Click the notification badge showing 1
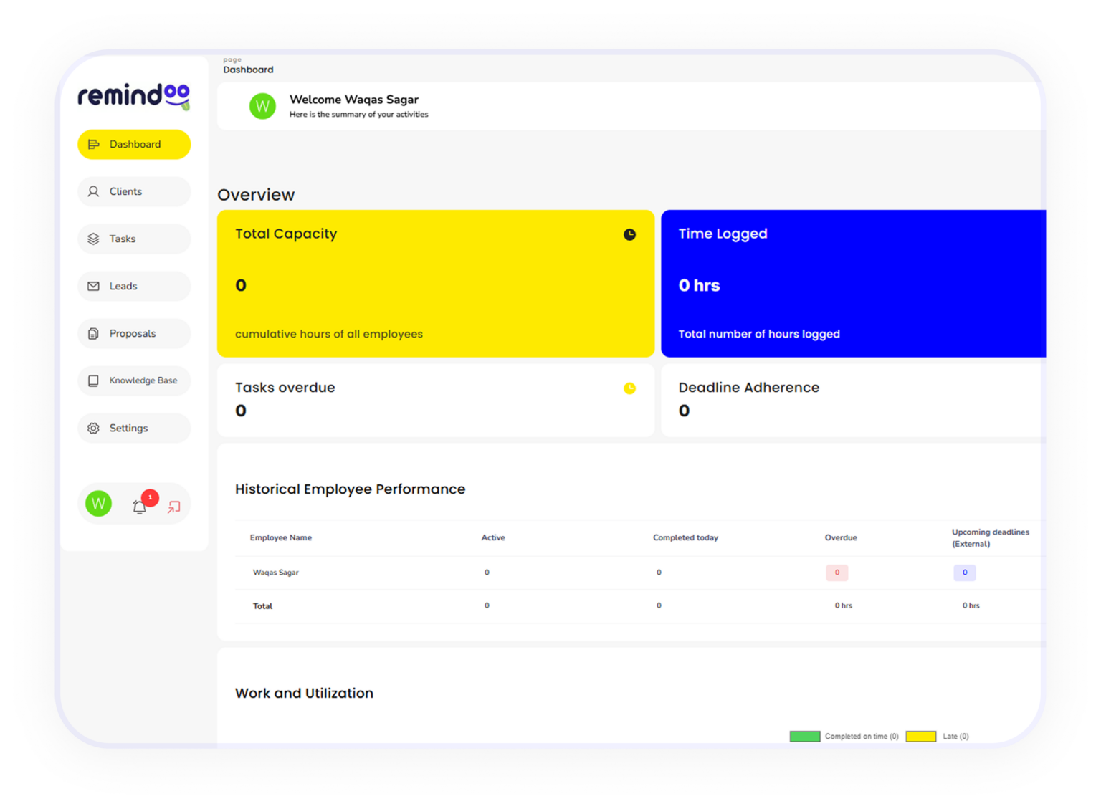Image resolution: width=1101 pixels, height=809 pixels. pyautogui.click(x=149, y=496)
